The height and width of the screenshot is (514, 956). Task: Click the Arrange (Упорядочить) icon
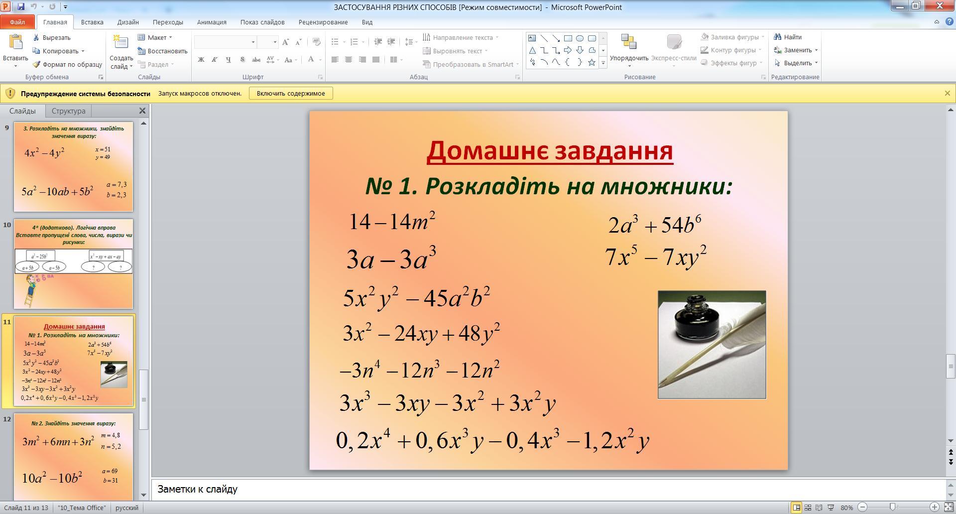coord(629,42)
